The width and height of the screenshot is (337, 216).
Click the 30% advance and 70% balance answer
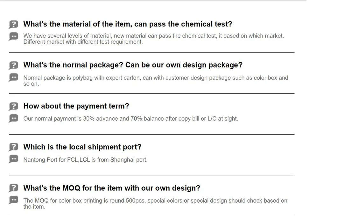pos(131,119)
